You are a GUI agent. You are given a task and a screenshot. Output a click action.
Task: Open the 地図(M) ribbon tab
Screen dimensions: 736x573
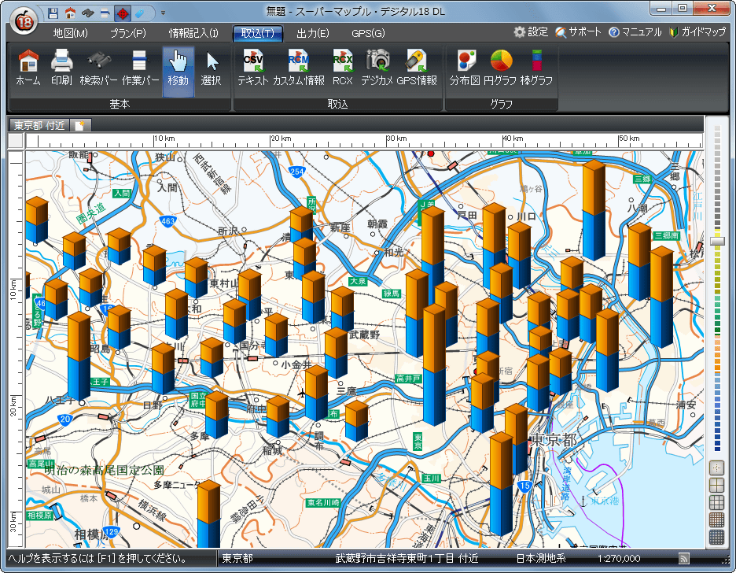tap(71, 33)
